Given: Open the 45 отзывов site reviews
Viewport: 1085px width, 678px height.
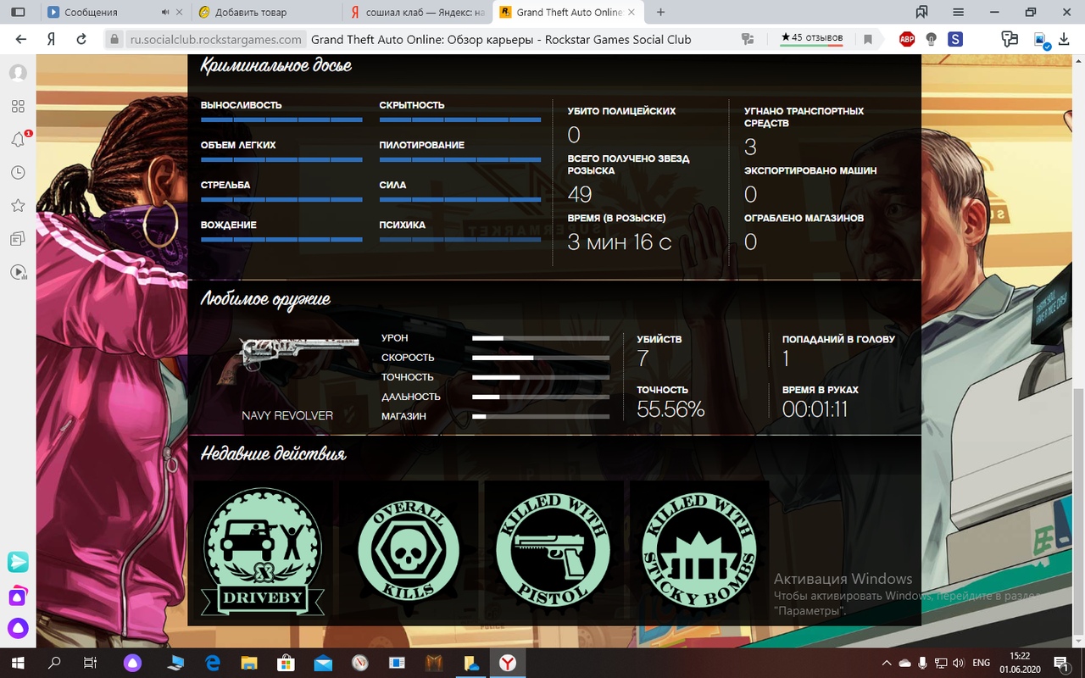Looking at the screenshot, I should click(812, 38).
